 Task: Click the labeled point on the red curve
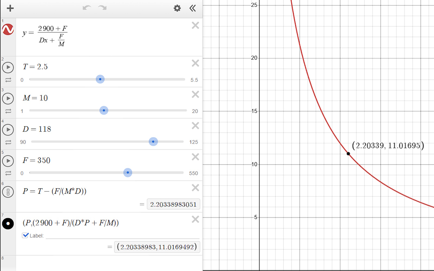(348, 154)
